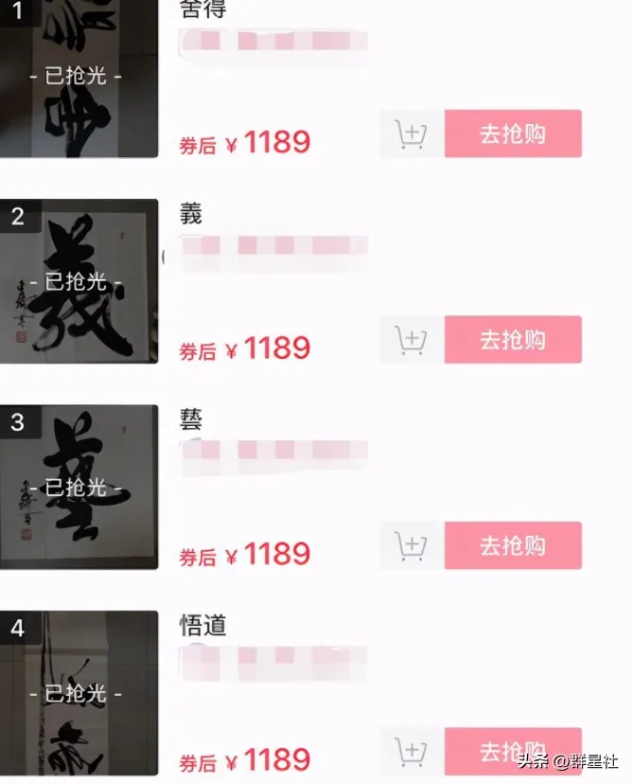Open the 藝 calligraphy thumbnail ranked 3

click(79, 488)
